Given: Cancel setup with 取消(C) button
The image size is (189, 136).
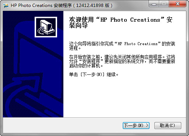Looking at the screenshot, I should [x=168, y=125].
